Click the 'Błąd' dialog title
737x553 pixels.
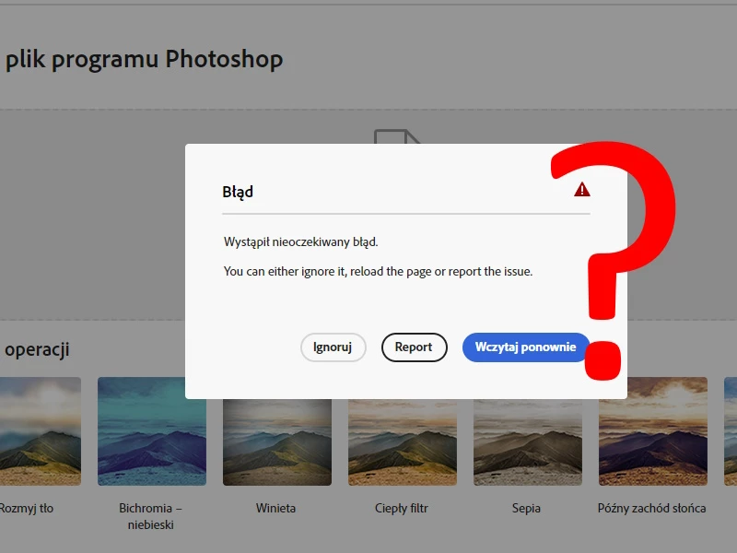238,192
